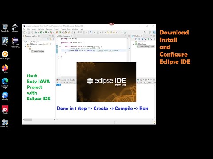The width and height of the screenshot is (213, 159).
Task: Maximize the Package Explorer view
Action: click(x=53, y=36)
